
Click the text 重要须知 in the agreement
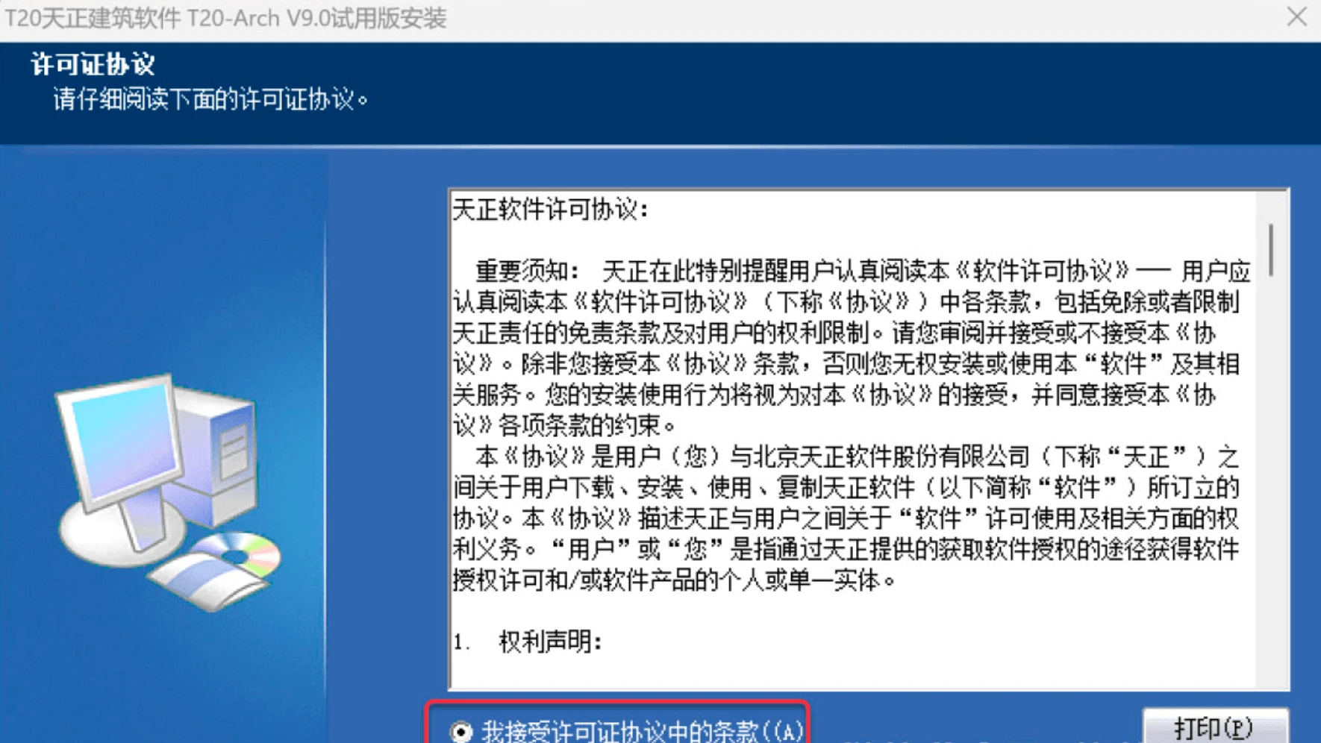(x=527, y=271)
